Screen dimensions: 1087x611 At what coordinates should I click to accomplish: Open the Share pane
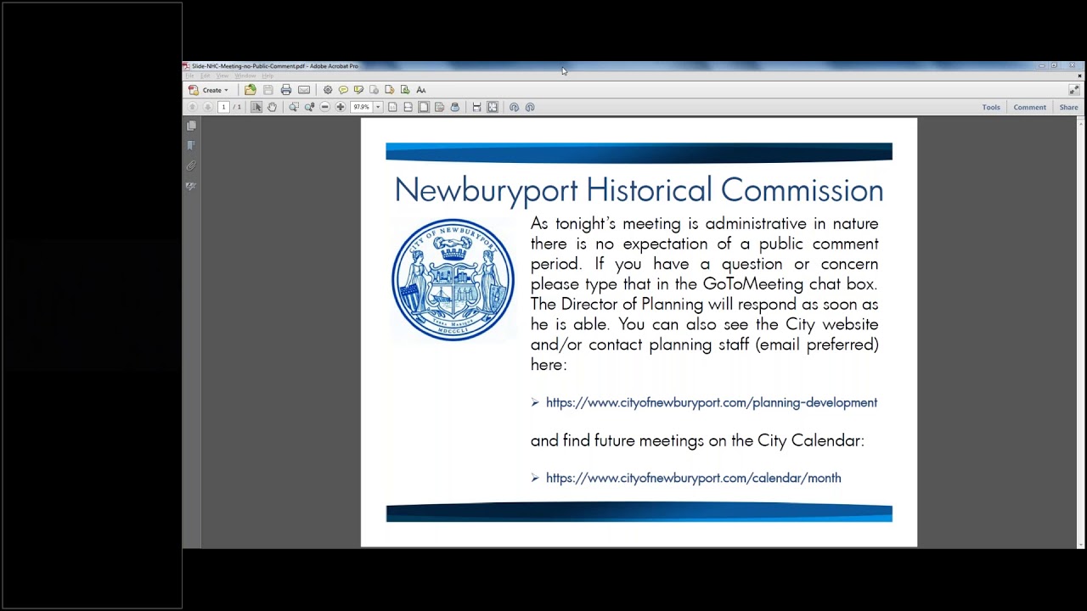point(1068,107)
